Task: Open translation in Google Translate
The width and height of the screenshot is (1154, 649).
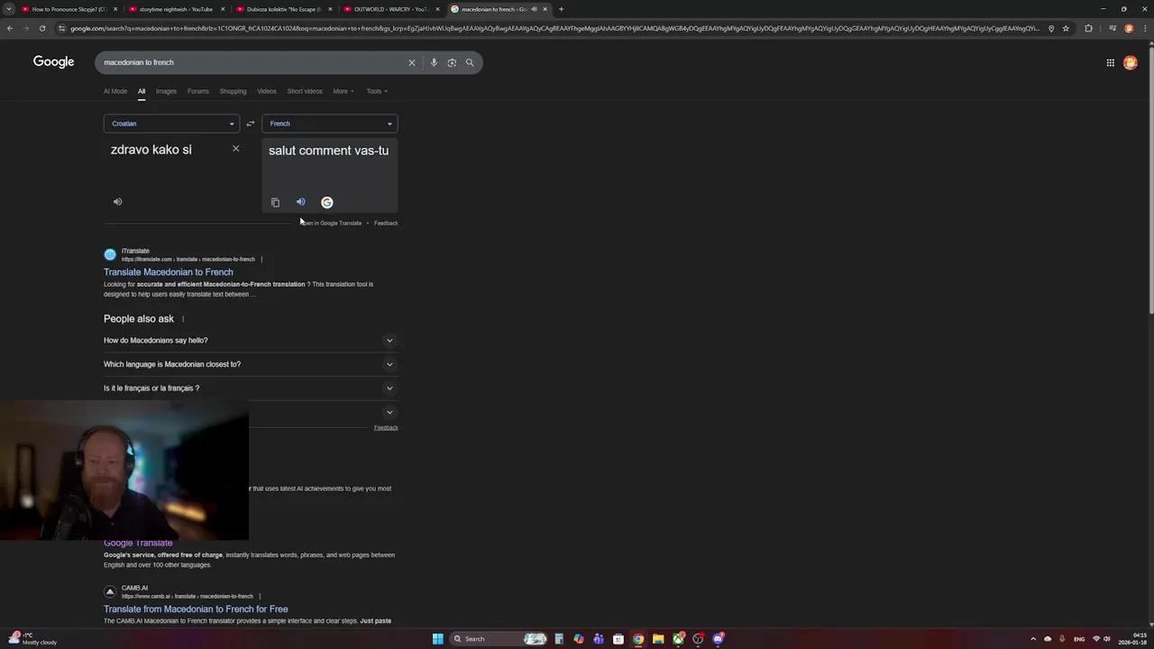Action: pos(332,223)
